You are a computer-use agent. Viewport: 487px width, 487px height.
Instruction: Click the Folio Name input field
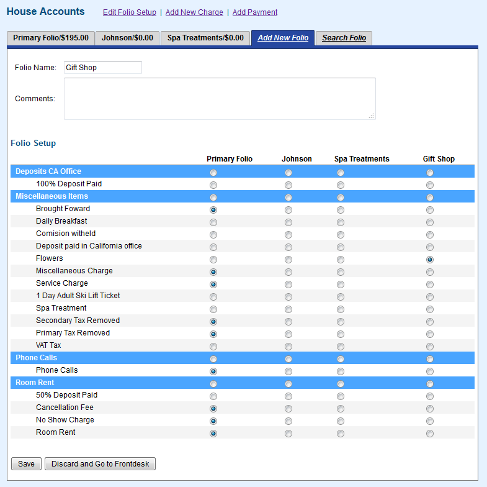(x=103, y=68)
